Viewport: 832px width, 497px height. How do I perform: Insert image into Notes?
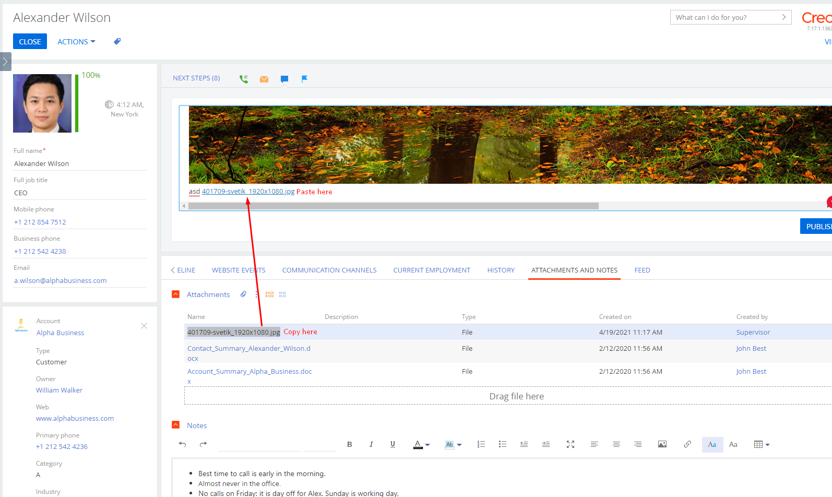coord(662,444)
